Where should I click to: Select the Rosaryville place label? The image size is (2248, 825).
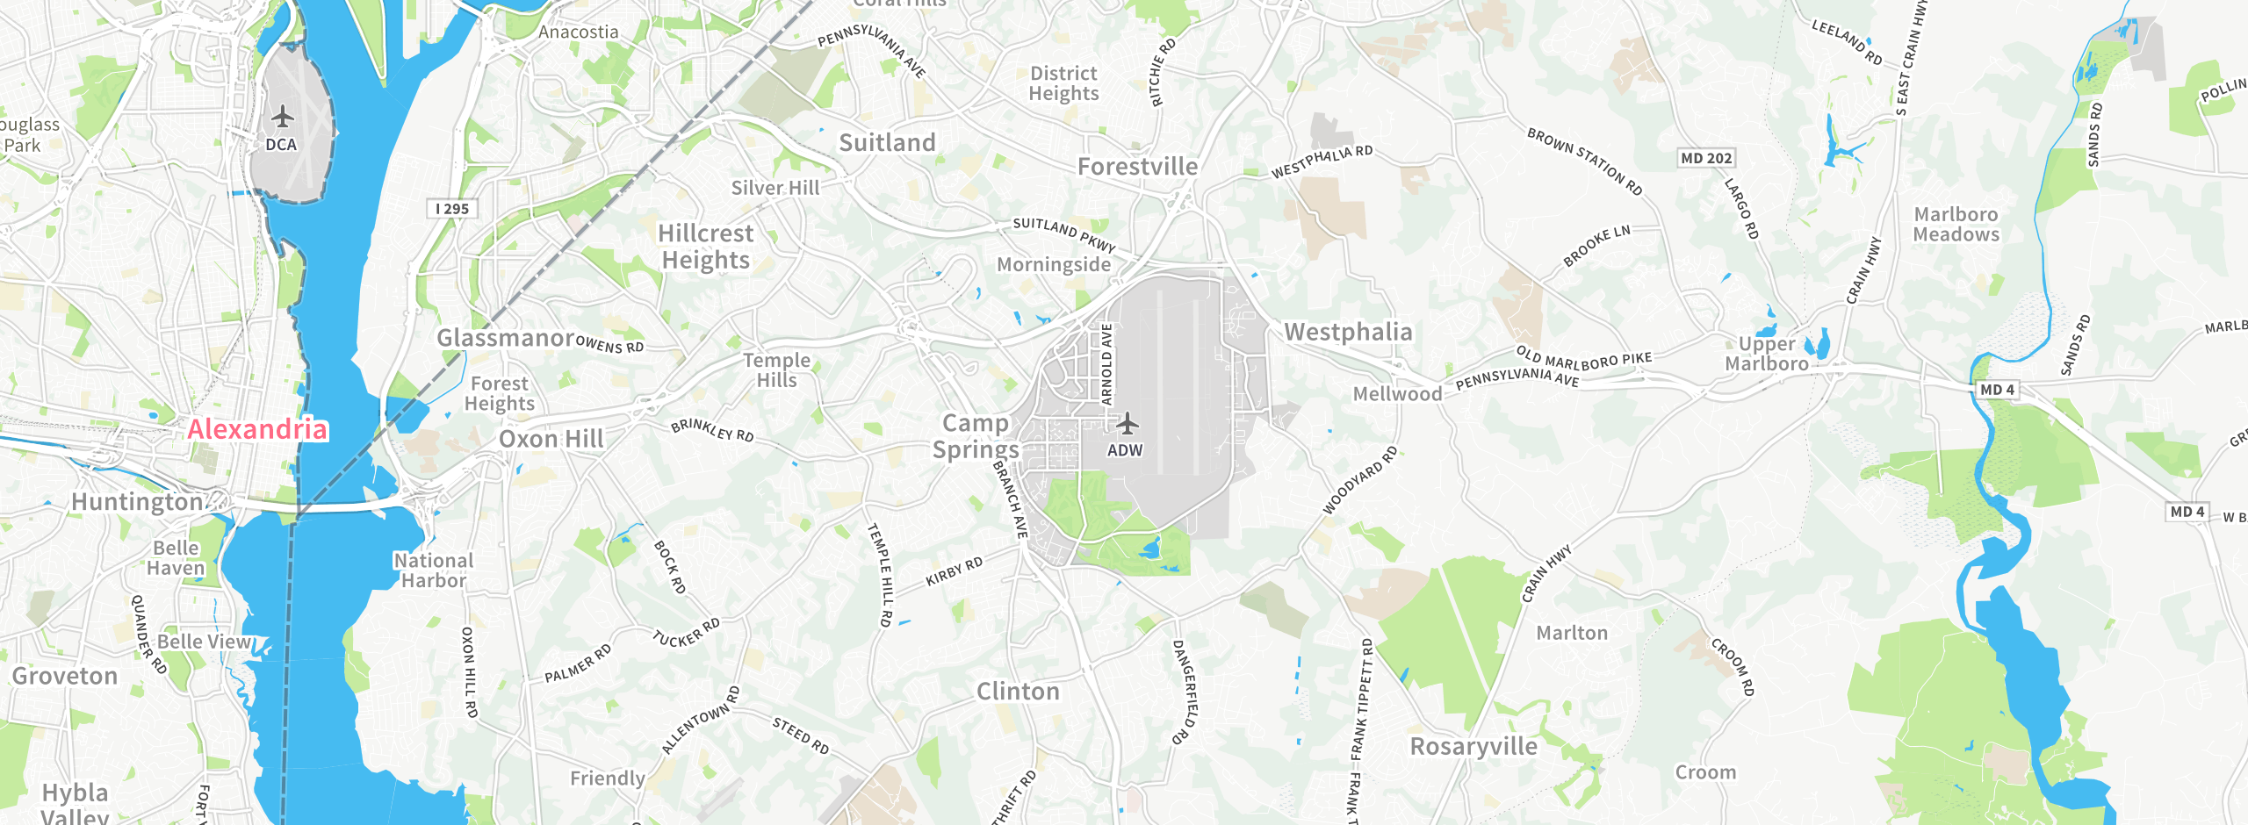point(1473,747)
